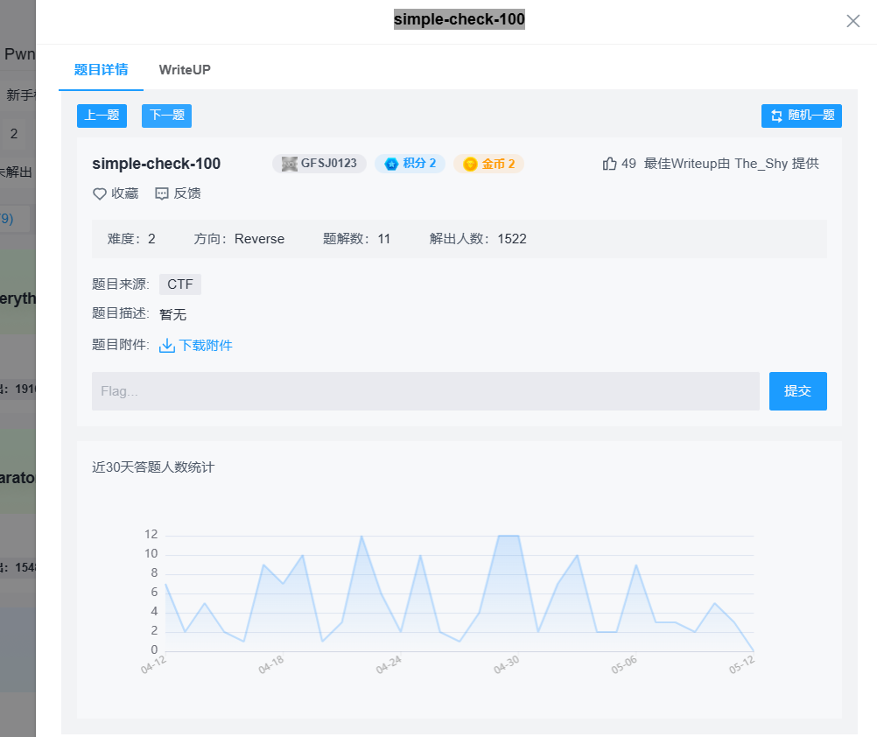Click the download attachment icon

tap(167, 346)
